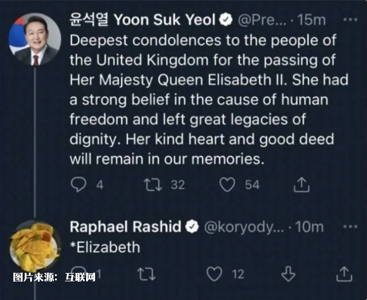Downvote Raphael Rashid's reply

tap(288, 275)
